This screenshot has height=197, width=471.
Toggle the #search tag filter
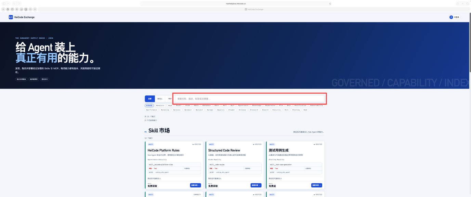(x=265, y=110)
